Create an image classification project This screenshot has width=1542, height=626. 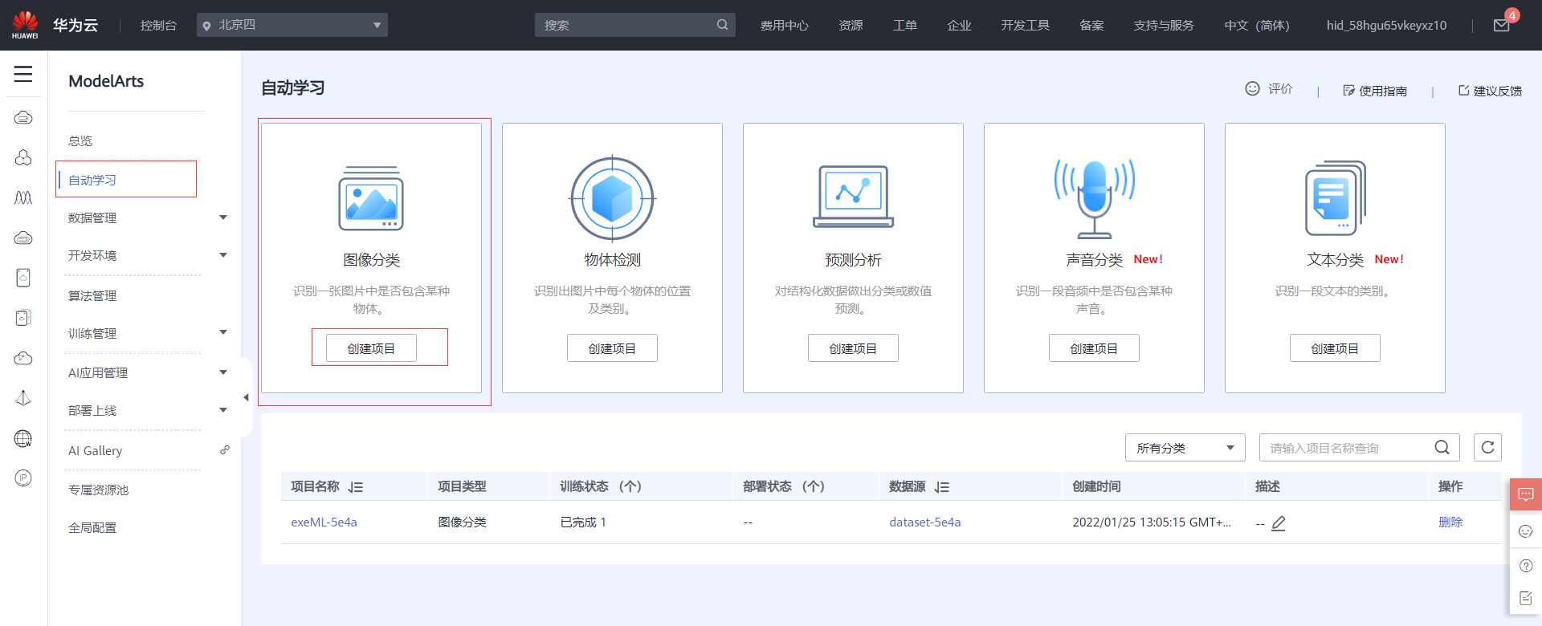tap(371, 348)
